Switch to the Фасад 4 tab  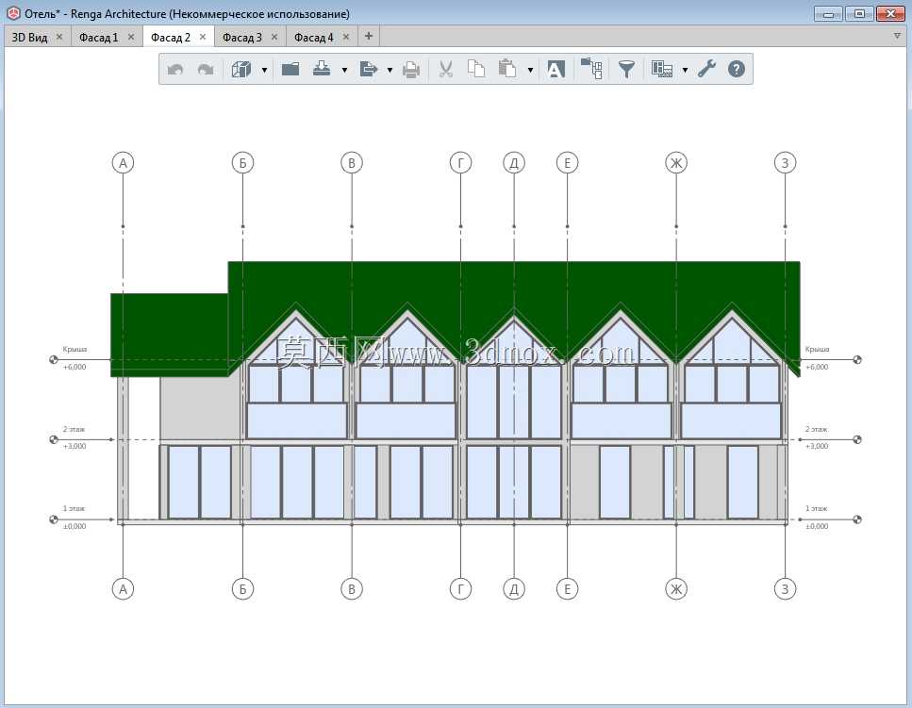point(313,37)
